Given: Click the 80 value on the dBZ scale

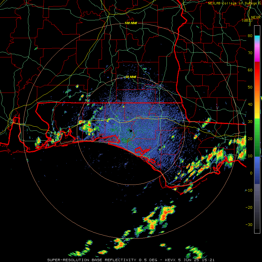Looking at the screenshot, I should click(250, 36).
